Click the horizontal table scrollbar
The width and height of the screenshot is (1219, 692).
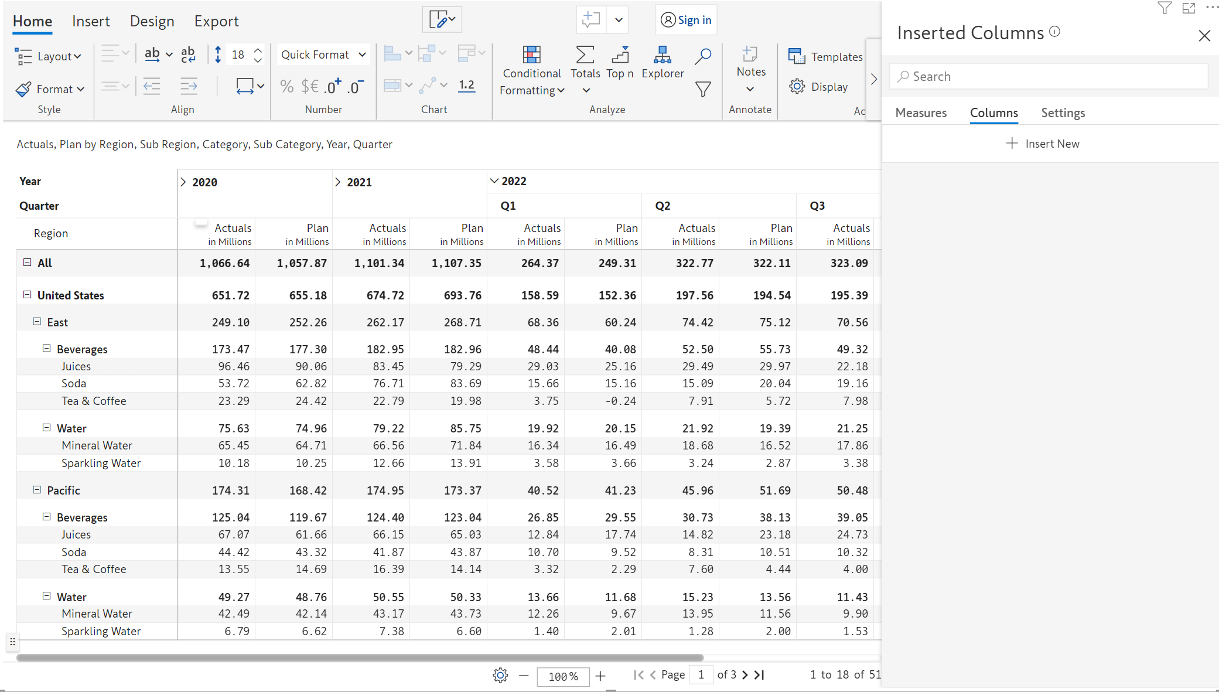(360, 657)
